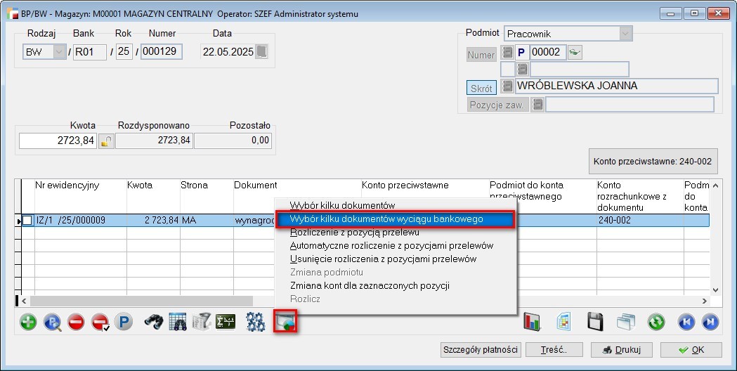Open the Rodzaj BW dropdown
737x371 pixels.
(59, 52)
